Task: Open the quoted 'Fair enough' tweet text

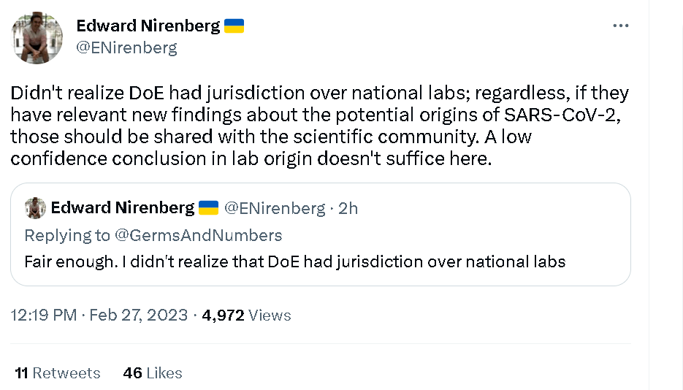Action: pos(295,261)
